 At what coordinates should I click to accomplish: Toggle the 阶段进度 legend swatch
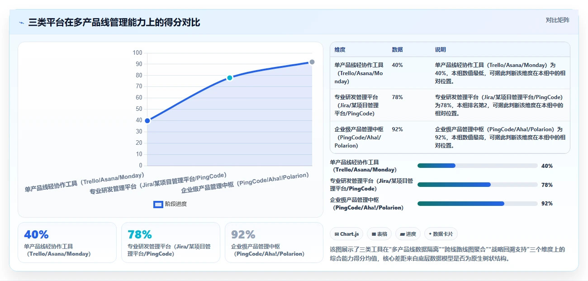[x=158, y=204]
